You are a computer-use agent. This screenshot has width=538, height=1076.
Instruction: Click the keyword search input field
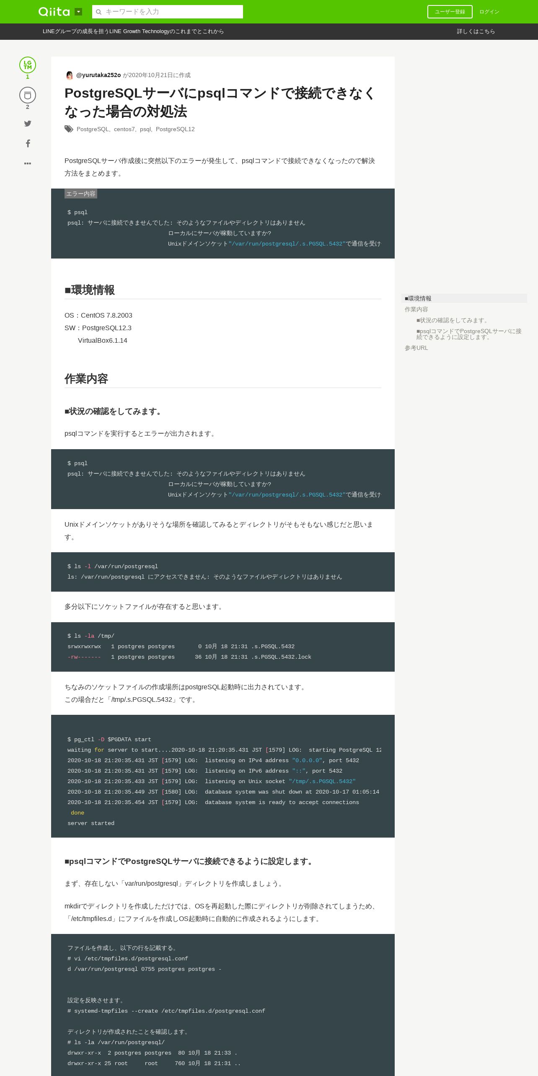coord(168,12)
